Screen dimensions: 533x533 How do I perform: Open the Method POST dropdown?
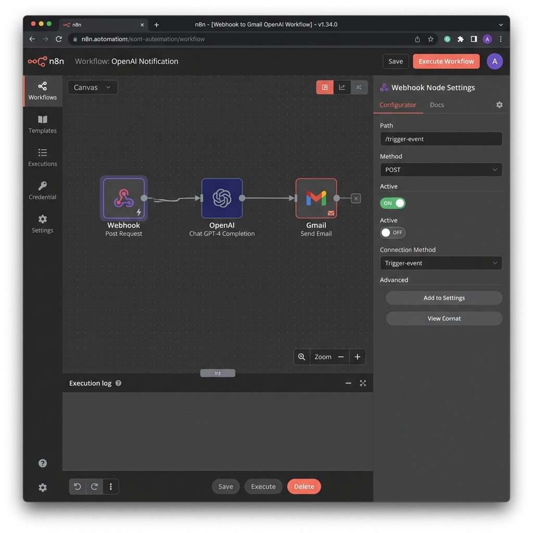tap(441, 170)
